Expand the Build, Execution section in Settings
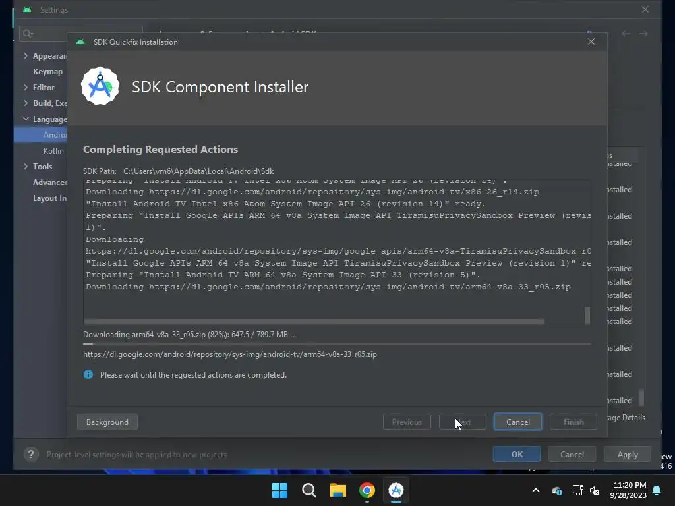This screenshot has width=675, height=506. tap(26, 103)
